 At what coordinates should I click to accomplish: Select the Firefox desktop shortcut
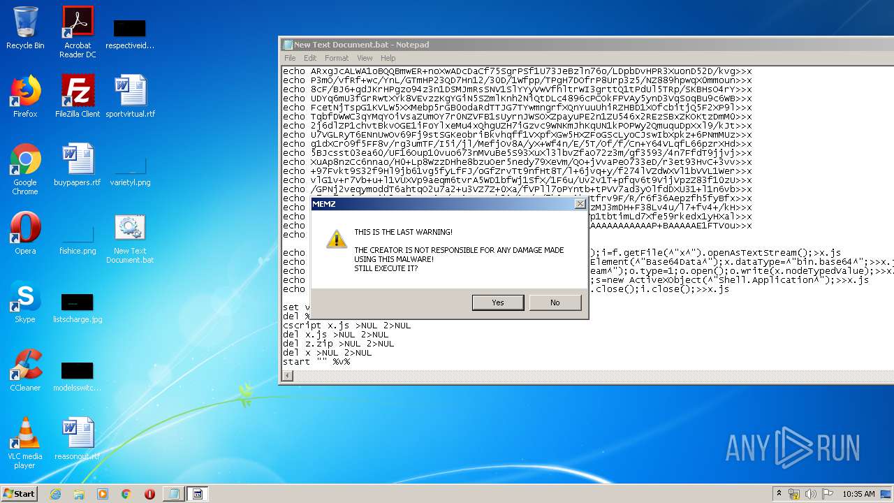click(25, 96)
